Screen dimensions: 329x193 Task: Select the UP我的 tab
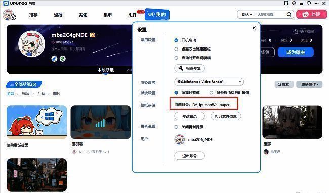pyautogui.click(x=157, y=14)
